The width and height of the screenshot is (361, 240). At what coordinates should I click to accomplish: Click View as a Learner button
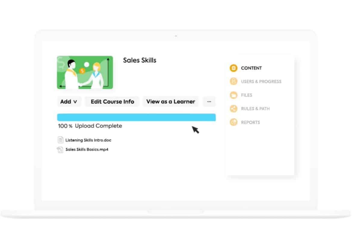pos(171,102)
